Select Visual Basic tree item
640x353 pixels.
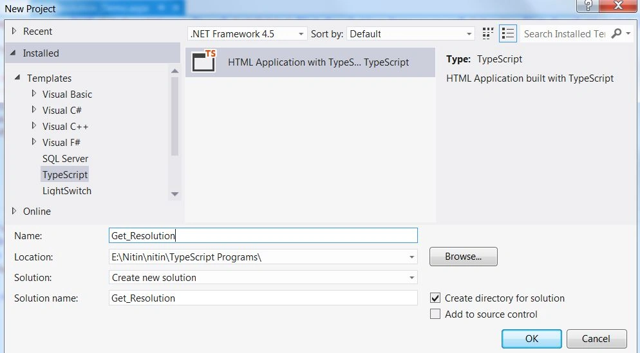[x=68, y=94]
